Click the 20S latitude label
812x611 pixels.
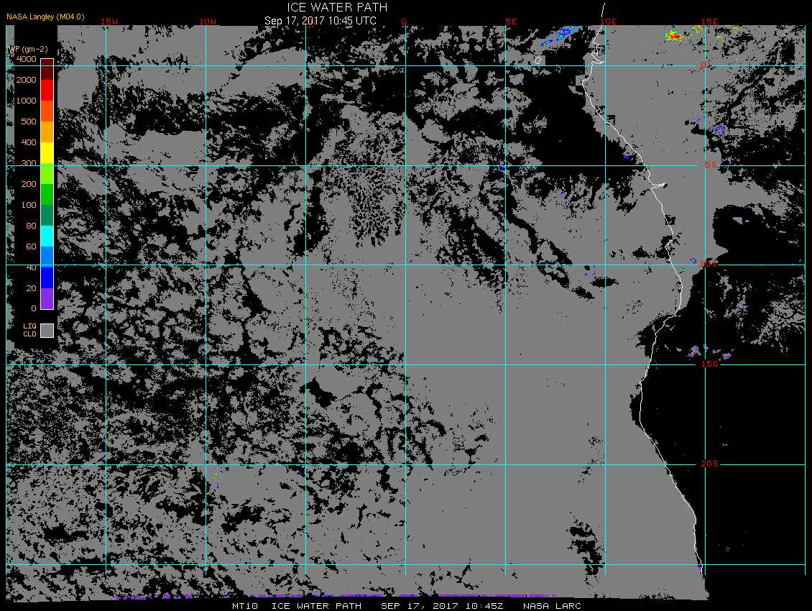[x=709, y=464]
